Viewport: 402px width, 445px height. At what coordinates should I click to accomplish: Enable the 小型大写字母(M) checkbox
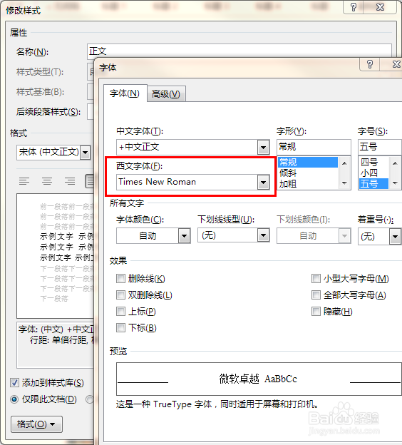[316, 279]
